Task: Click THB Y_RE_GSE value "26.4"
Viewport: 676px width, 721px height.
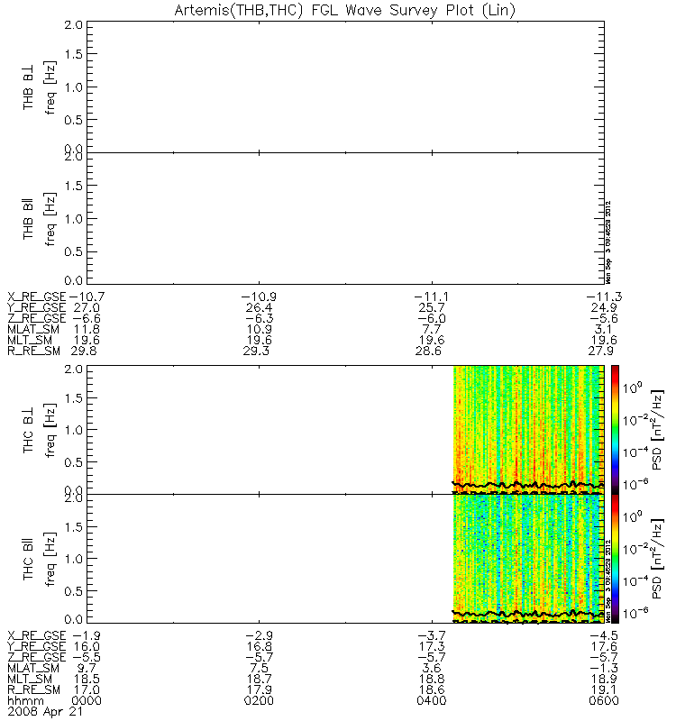Action: click(x=259, y=307)
